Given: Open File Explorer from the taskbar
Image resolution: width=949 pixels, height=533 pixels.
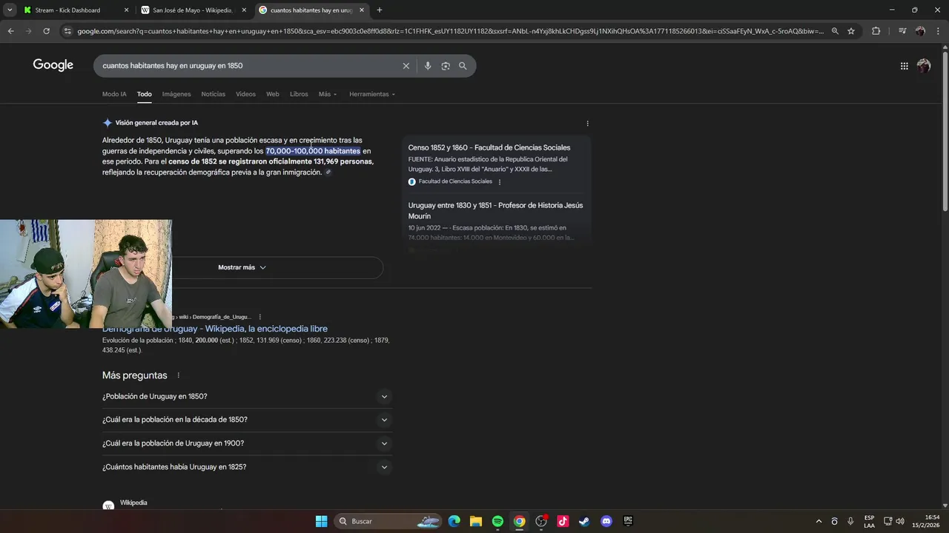Looking at the screenshot, I should point(476,521).
